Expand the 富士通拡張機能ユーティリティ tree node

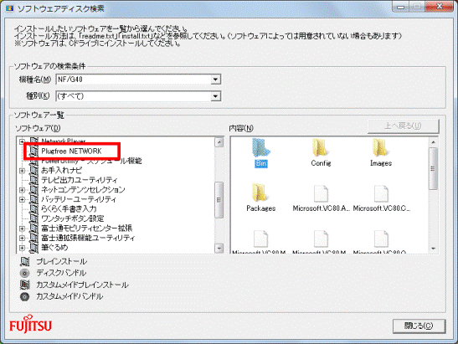click(23, 238)
